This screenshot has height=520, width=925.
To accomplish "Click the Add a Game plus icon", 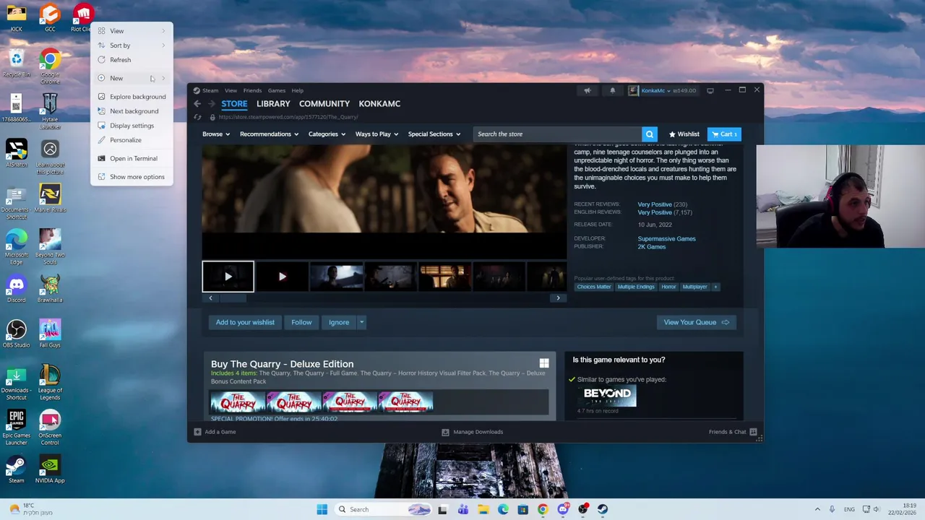I will tap(197, 432).
